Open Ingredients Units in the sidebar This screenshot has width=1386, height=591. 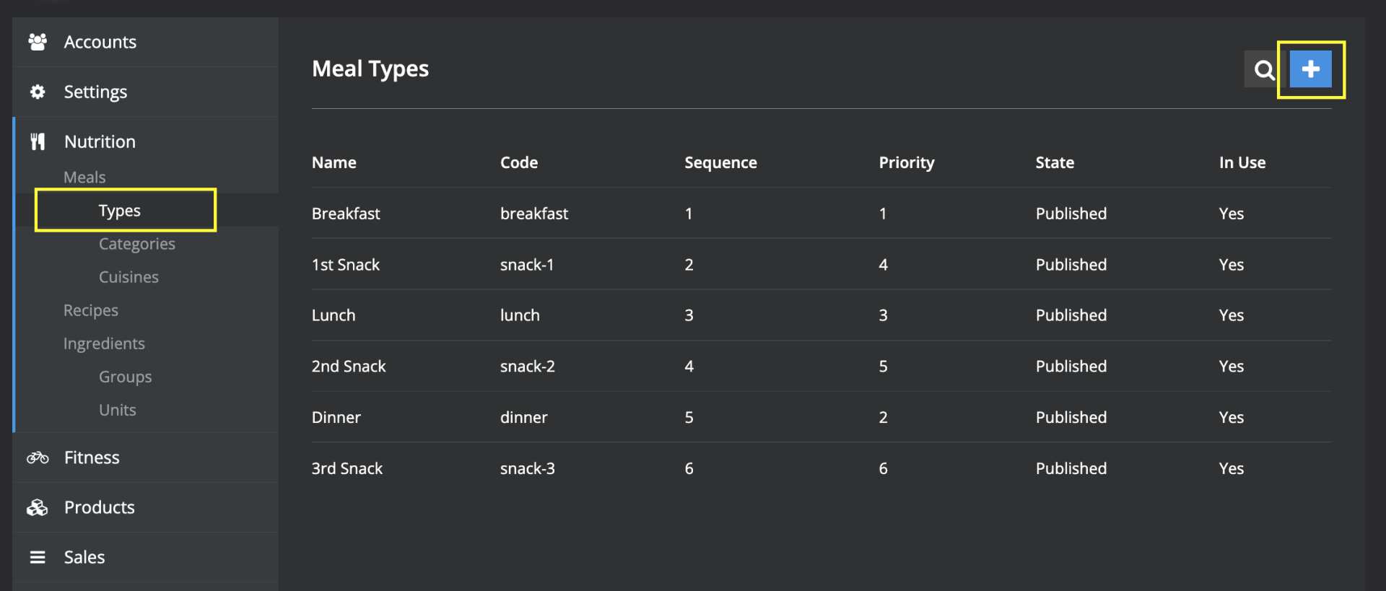(x=118, y=410)
